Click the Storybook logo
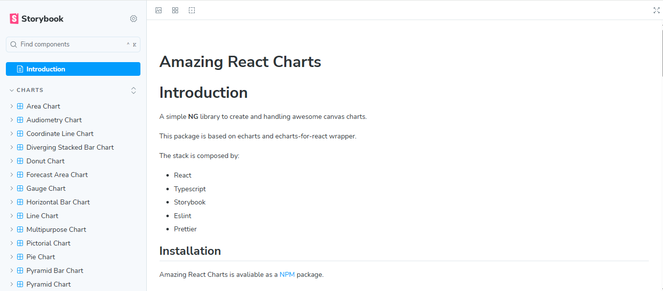 point(14,19)
